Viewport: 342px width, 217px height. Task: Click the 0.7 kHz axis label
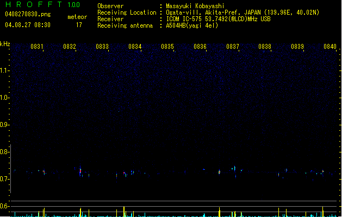(x=4, y=179)
